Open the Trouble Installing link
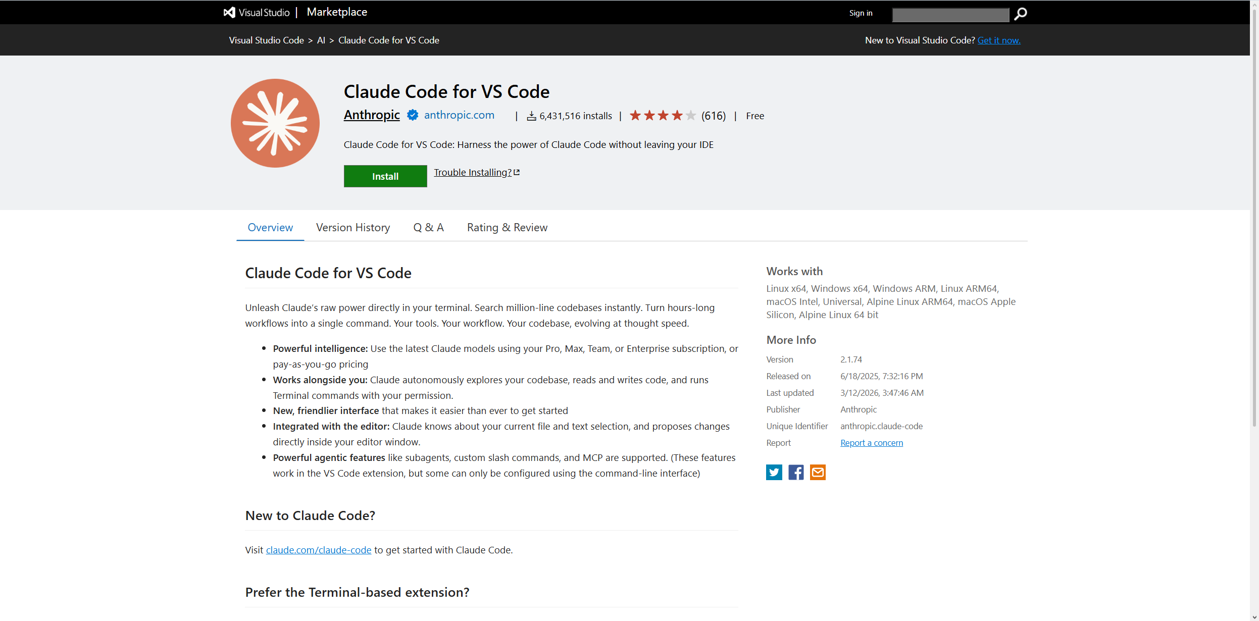The height and width of the screenshot is (621, 1259). click(x=472, y=172)
